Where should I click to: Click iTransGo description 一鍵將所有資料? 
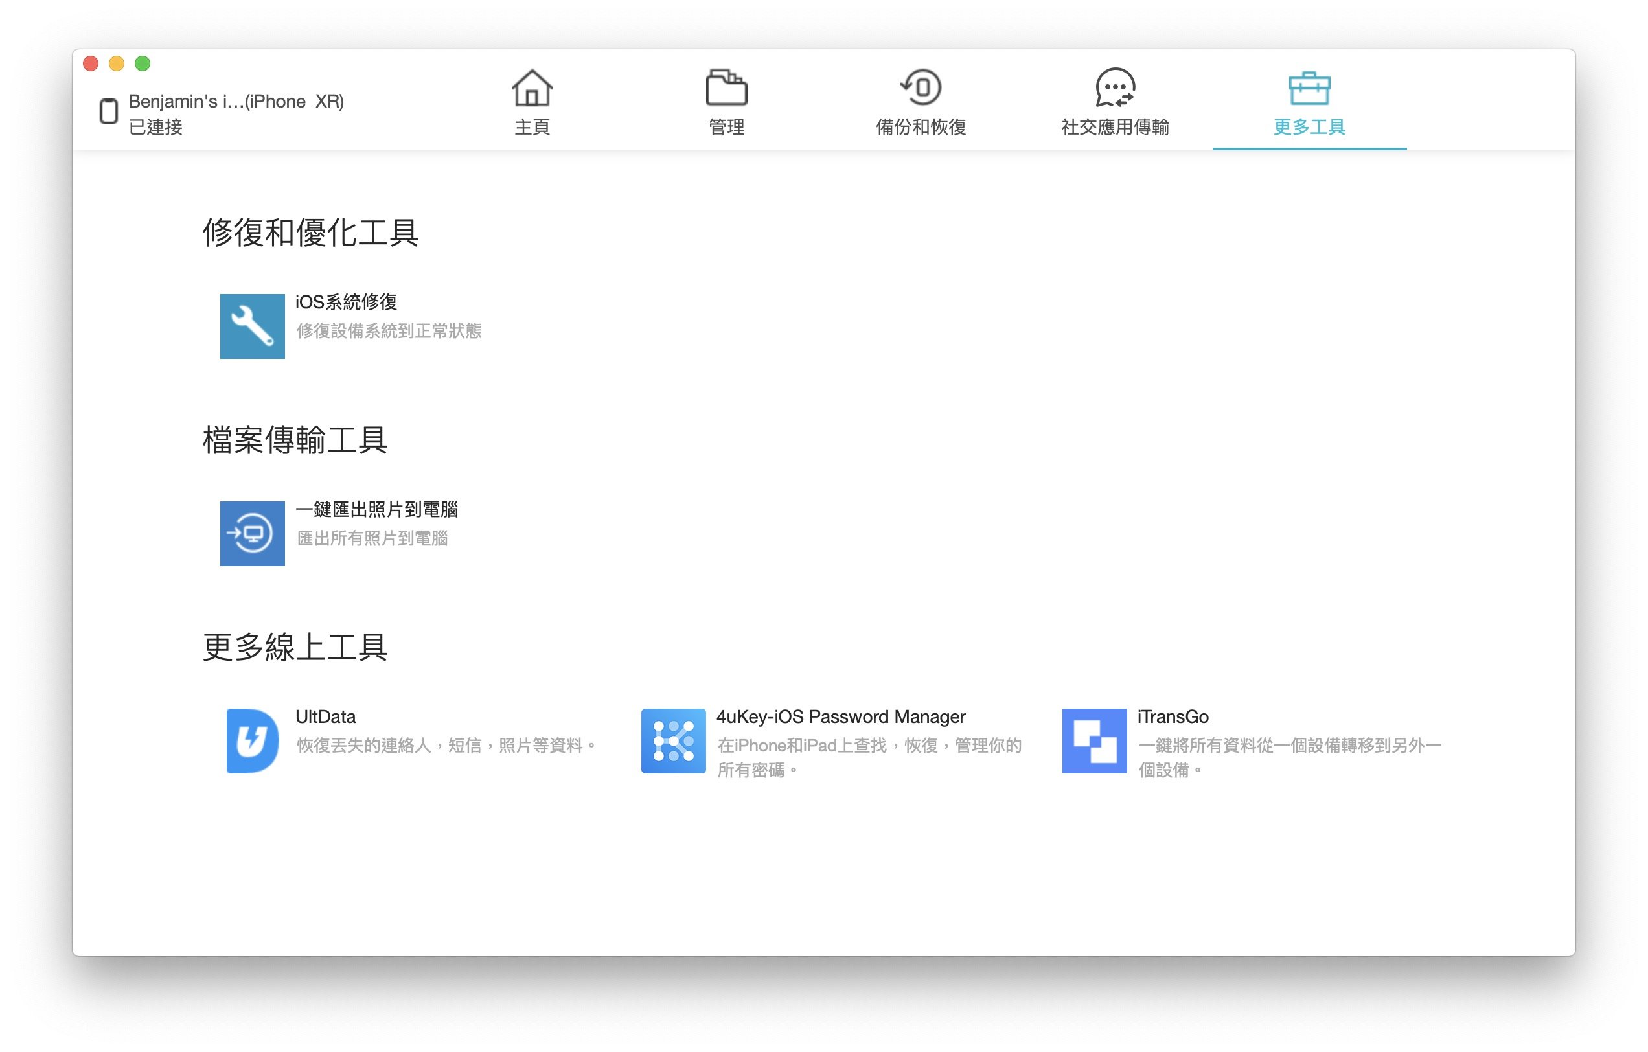pos(1290,758)
